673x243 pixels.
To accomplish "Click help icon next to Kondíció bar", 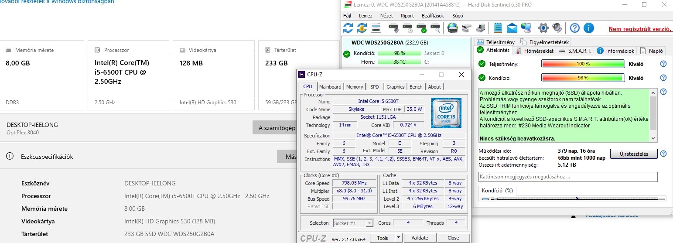I will click(x=663, y=78).
